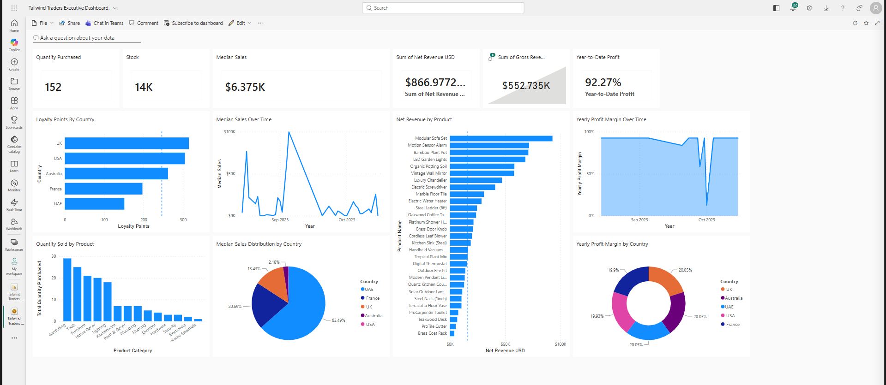Toggle the split pane layout icon in the header
886x385 pixels.
click(776, 8)
